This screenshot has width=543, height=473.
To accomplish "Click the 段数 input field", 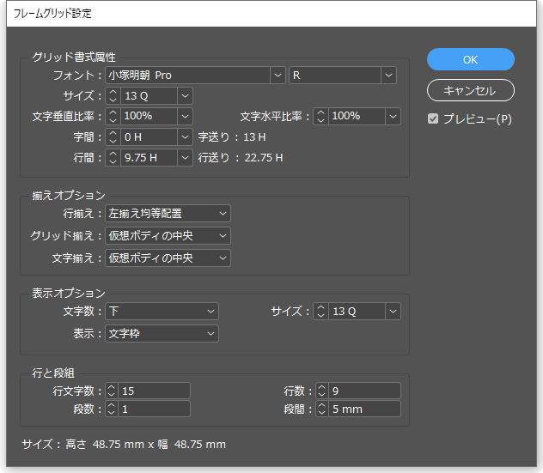I will tap(155, 409).
